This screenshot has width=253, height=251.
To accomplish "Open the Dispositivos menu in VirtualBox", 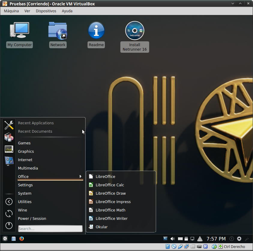I will click(x=46, y=11).
